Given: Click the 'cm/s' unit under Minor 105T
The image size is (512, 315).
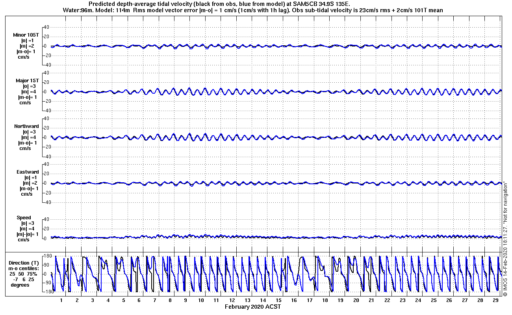Looking at the screenshot, I should 23,57.
